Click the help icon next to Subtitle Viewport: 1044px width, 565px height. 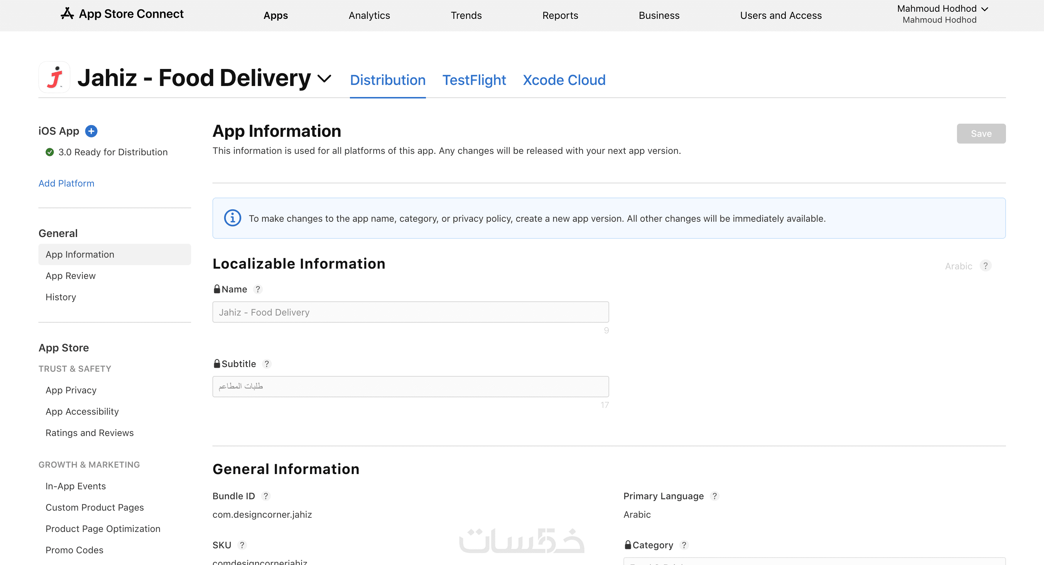266,364
